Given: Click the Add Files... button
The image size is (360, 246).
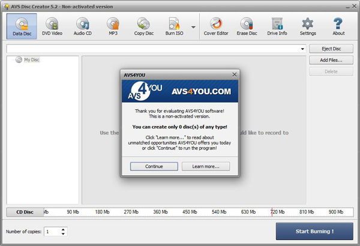Looking at the screenshot, I should [331, 60].
